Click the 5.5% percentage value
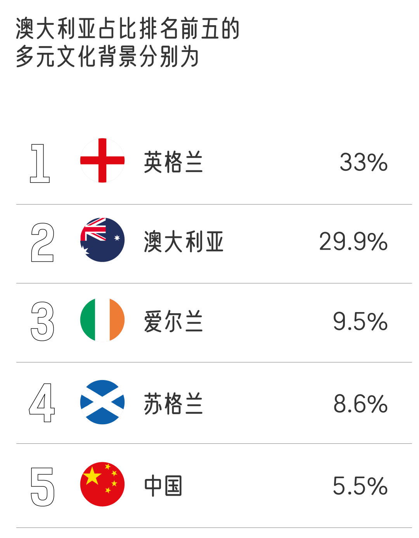The width and height of the screenshot is (419, 538). tap(360, 486)
